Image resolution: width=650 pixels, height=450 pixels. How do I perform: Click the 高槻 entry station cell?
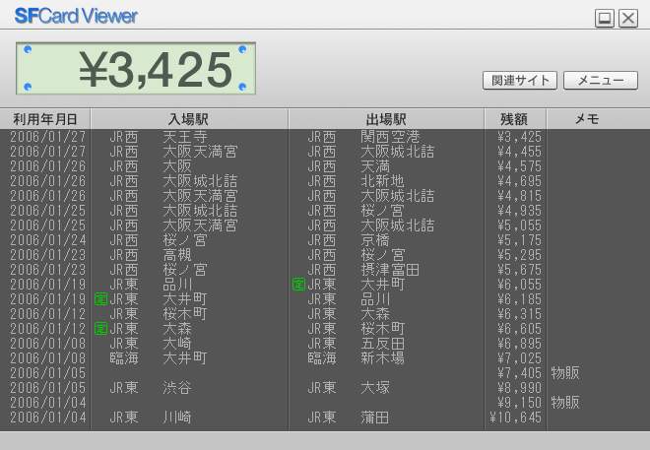(x=177, y=255)
